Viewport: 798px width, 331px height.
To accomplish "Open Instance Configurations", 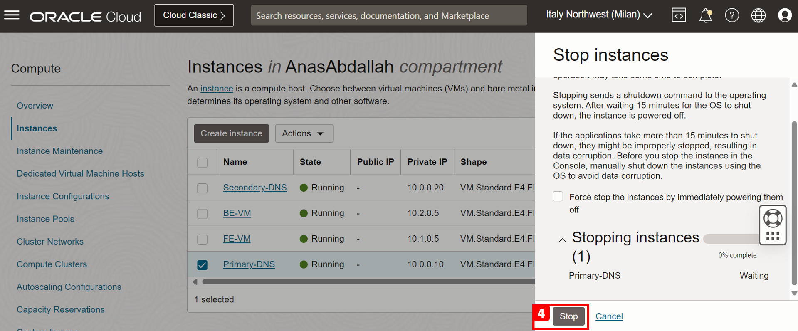I will point(63,196).
